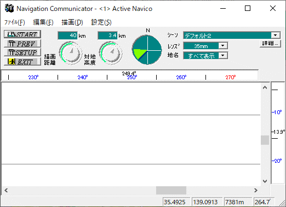
Task: Click the horizontal scrollbar left arrow
Action: 6,190
